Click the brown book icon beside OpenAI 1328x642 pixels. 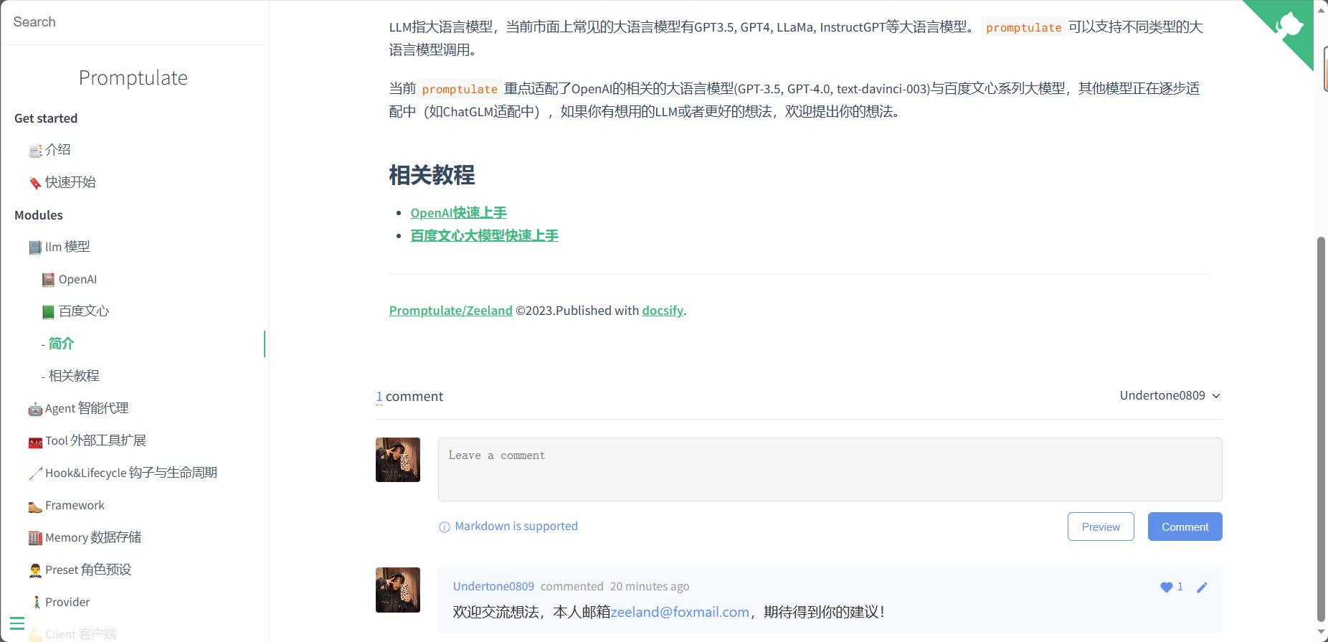[x=49, y=280]
